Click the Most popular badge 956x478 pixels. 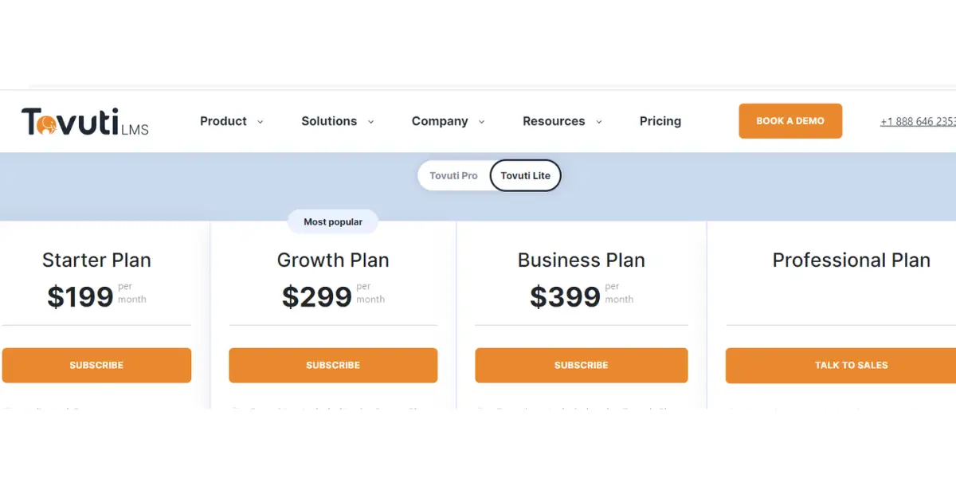[333, 221]
